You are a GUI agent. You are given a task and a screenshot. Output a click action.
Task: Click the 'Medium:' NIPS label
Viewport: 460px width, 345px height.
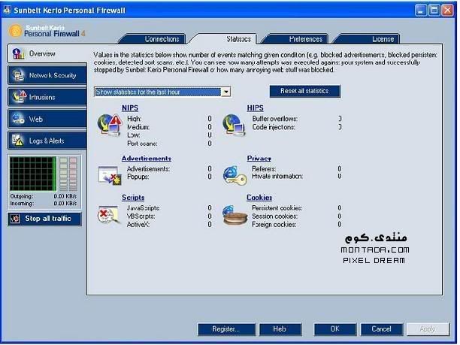pyautogui.click(x=138, y=127)
